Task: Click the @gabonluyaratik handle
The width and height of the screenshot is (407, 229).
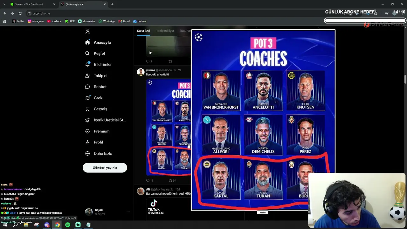Action: [x=162, y=189]
